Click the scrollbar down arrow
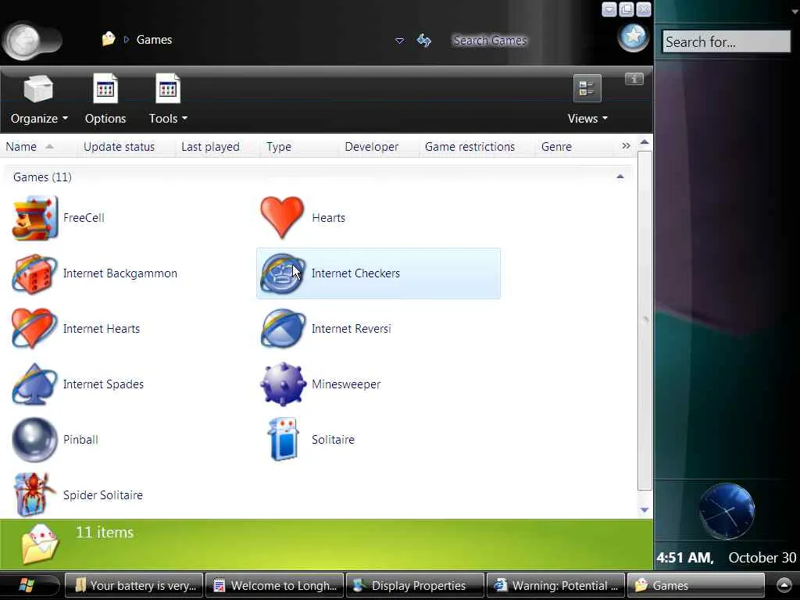Viewport: 800px width, 600px height. click(645, 509)
